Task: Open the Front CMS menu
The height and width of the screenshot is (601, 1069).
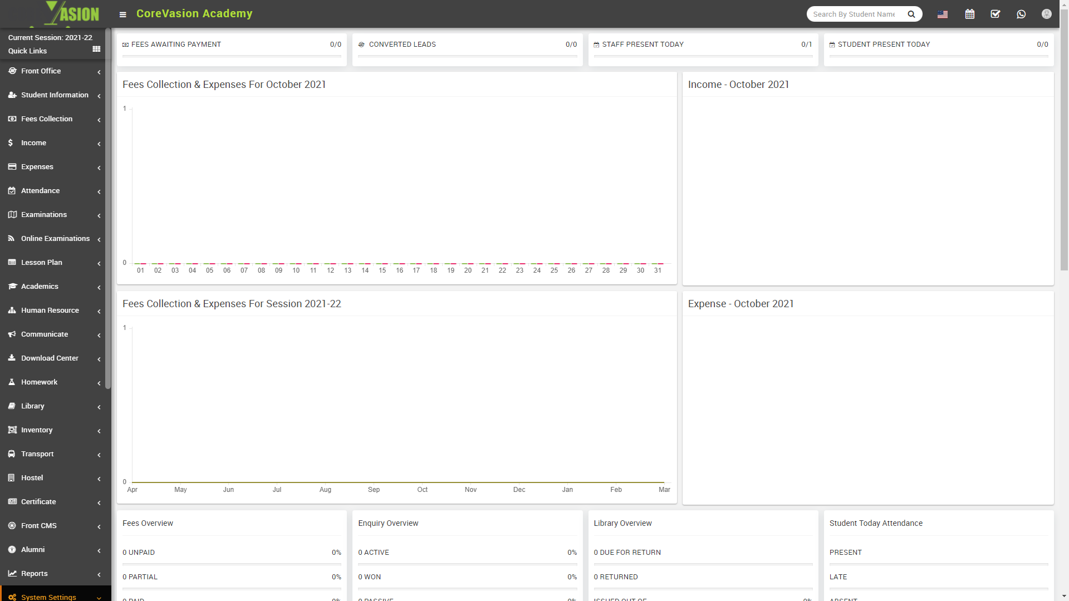Action: (x=55, y=525)
